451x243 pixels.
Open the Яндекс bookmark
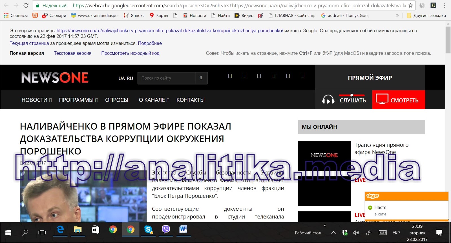pos(134,16)
